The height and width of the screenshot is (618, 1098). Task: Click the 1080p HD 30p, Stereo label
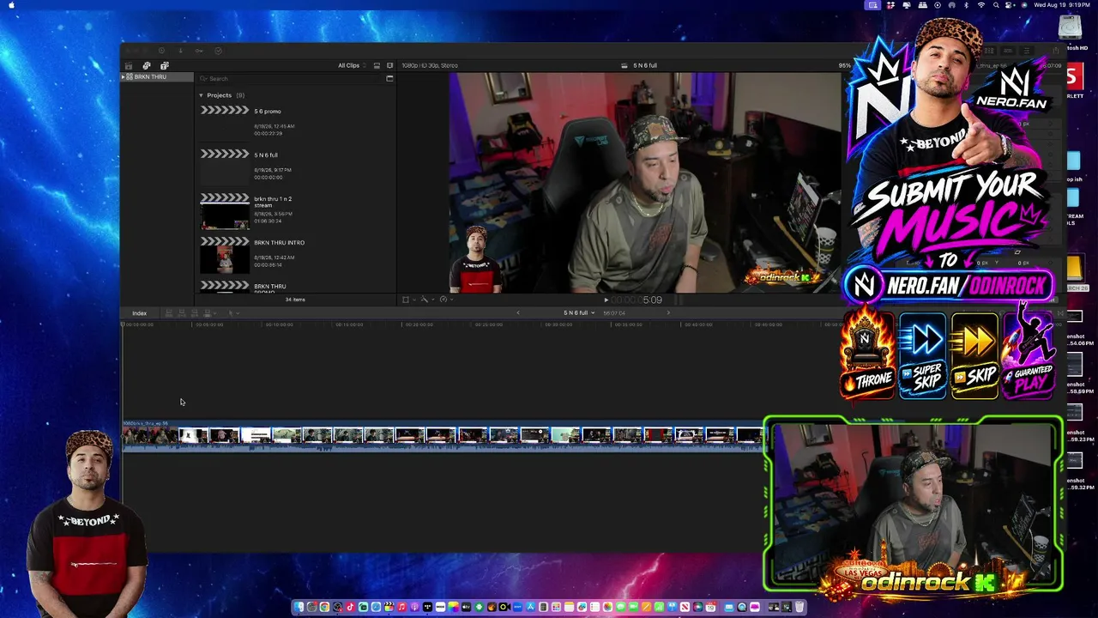[430, 66]
